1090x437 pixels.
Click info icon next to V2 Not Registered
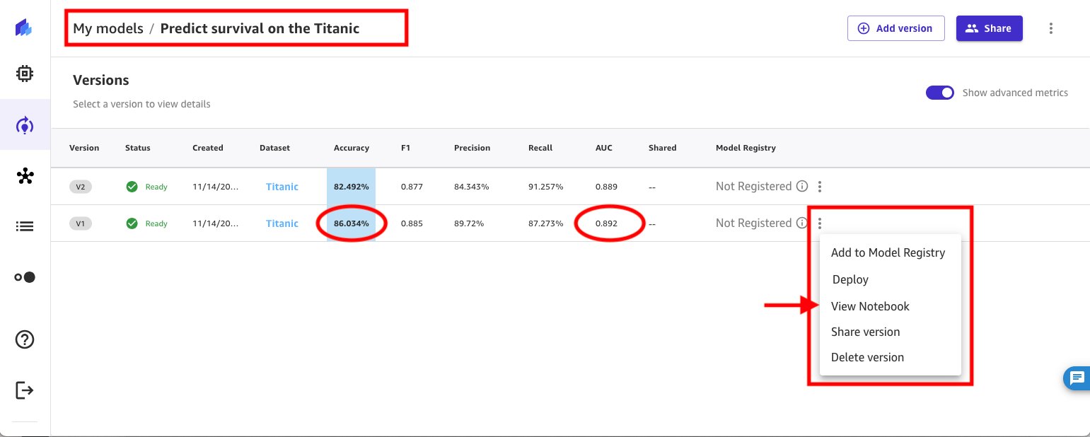(802, 187)
